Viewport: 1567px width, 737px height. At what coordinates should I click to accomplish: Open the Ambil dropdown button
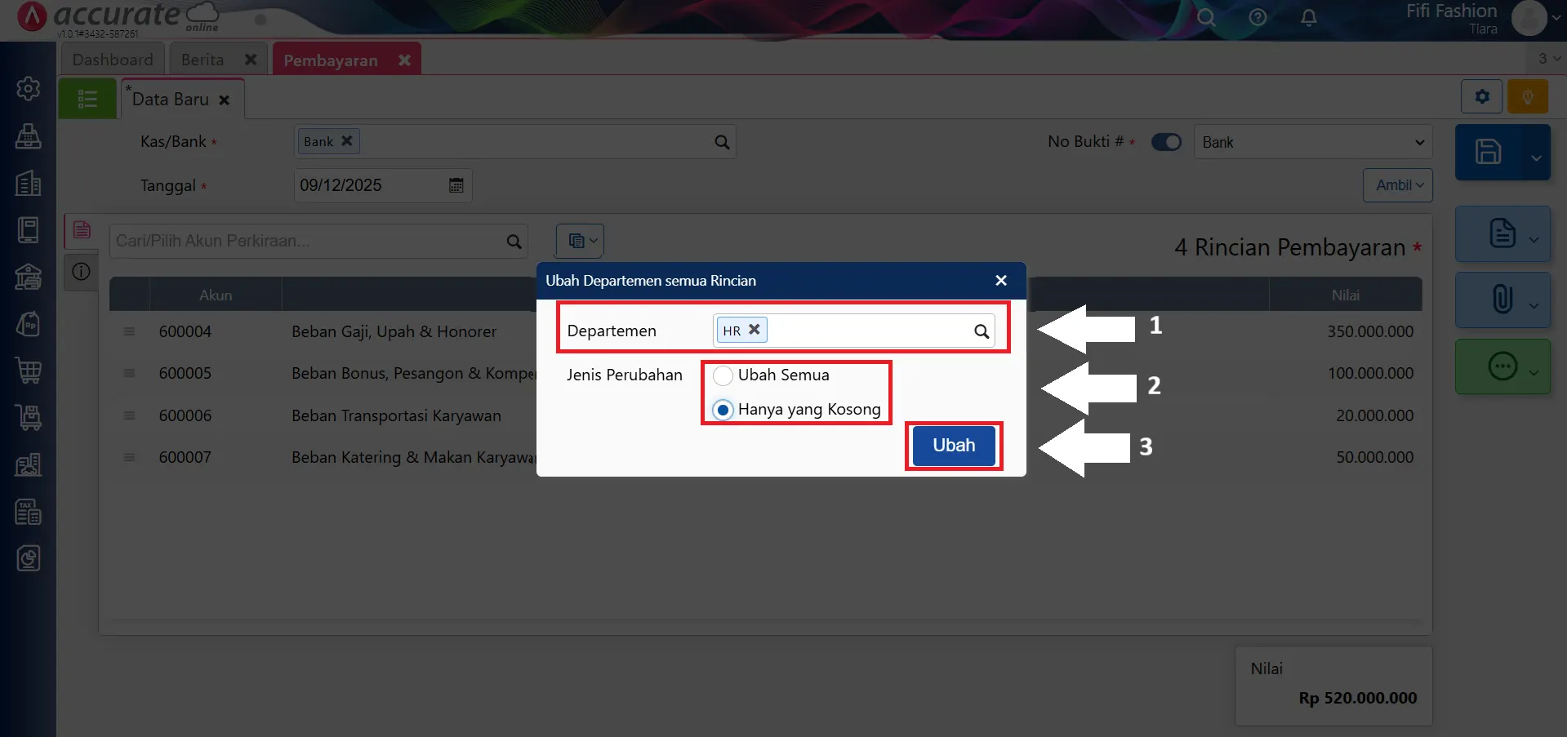(1397, 185)
